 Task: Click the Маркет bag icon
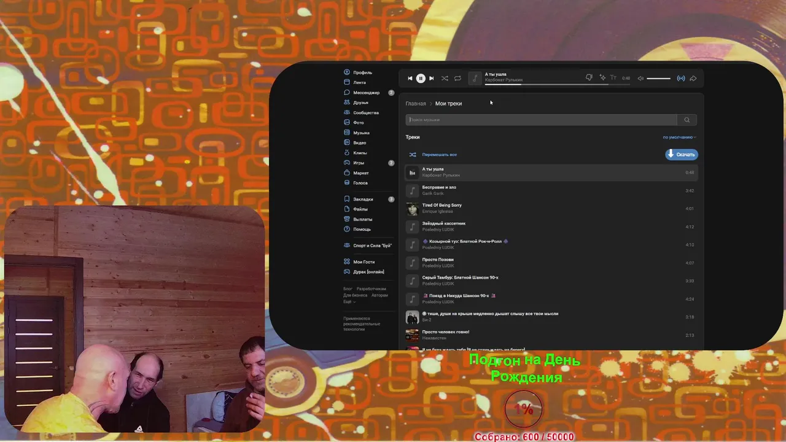(347, 173)
